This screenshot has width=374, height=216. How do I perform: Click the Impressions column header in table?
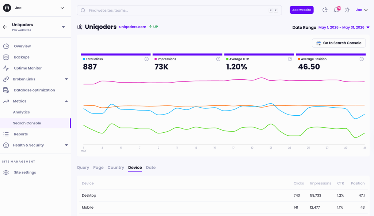click(320, 183)
